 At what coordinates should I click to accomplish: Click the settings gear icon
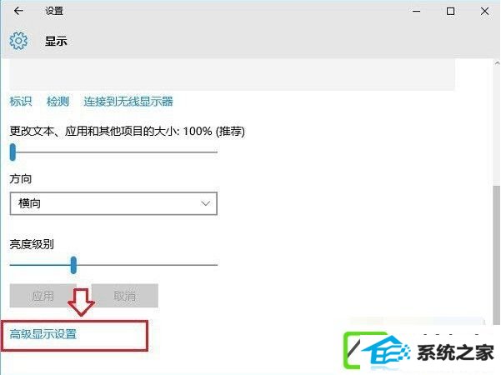click(18, 41)
